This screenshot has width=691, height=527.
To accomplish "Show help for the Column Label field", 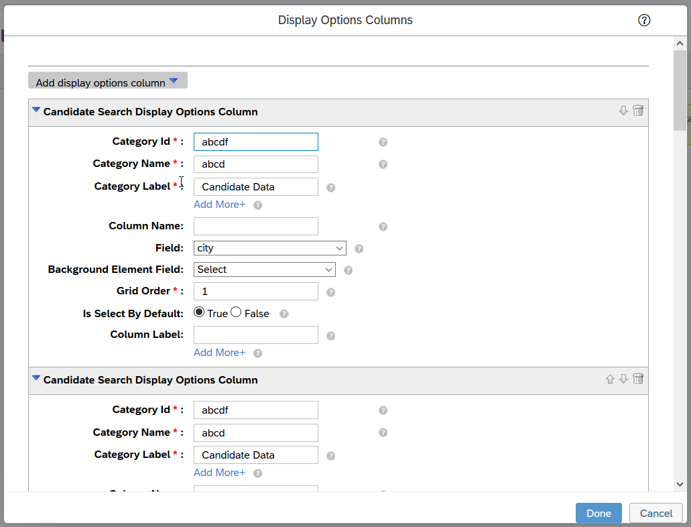I will tap(330, 336).
